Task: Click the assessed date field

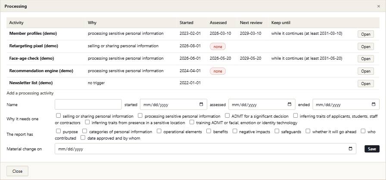Action: 261,104
